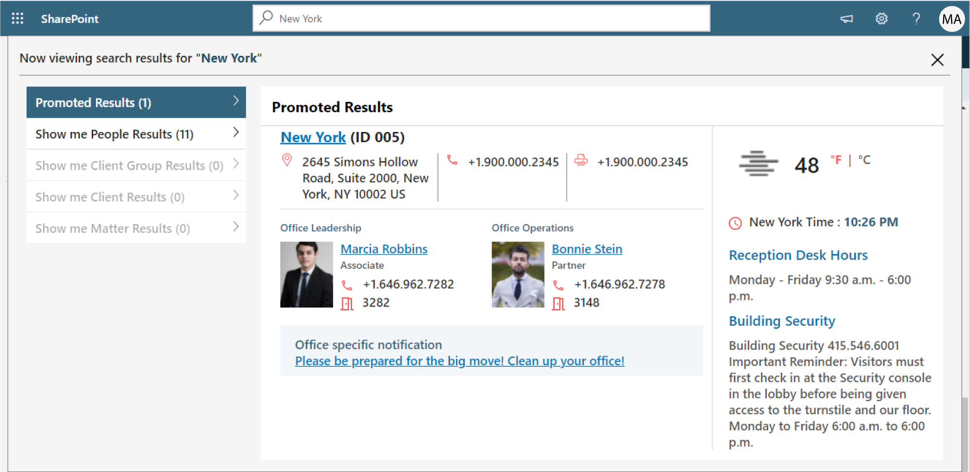Screen dimensions: 970x472
Task: Open the megaphone notifications icon
Action: pos(846,18)
